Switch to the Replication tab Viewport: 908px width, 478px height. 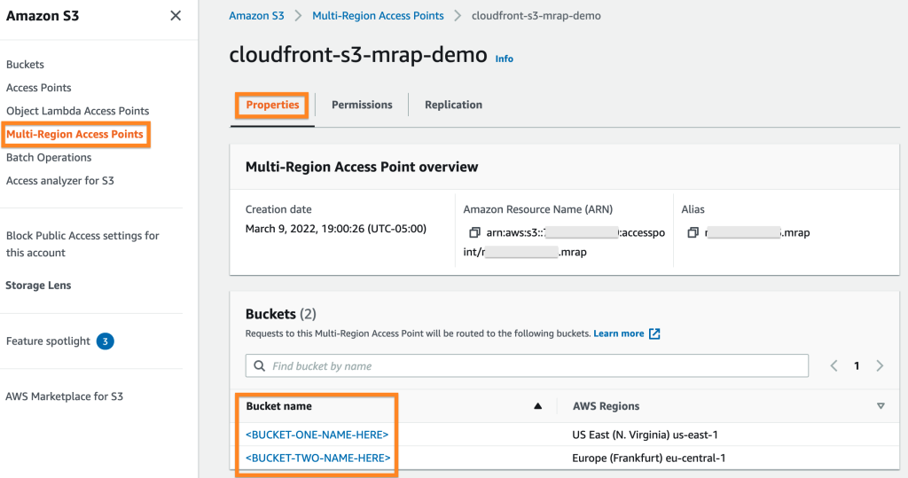coord(453,105)
